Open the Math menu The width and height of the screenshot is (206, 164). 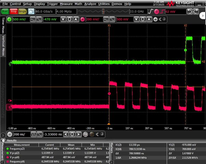78,4
